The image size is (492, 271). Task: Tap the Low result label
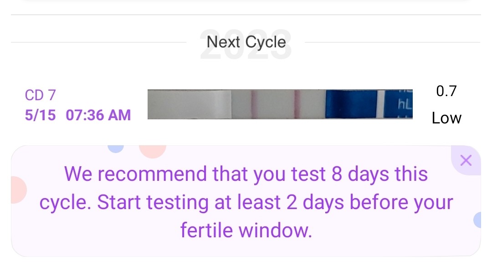(x=446, y=118)
